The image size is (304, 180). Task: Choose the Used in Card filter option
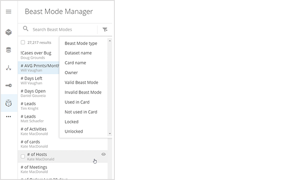[x=77, y=102]
